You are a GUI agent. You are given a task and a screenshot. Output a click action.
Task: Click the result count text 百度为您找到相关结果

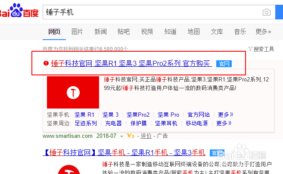click(85, 49)
